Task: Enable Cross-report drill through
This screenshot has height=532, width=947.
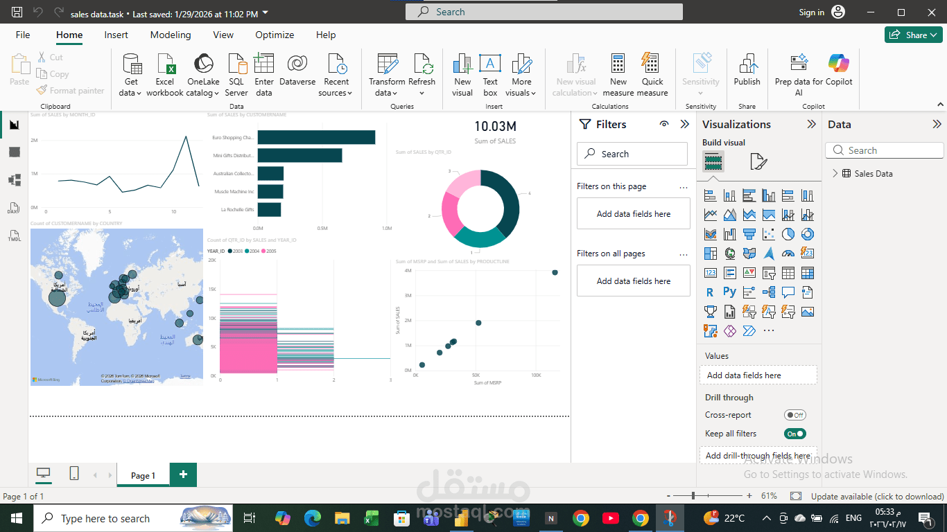Action: tap(794, 415)
